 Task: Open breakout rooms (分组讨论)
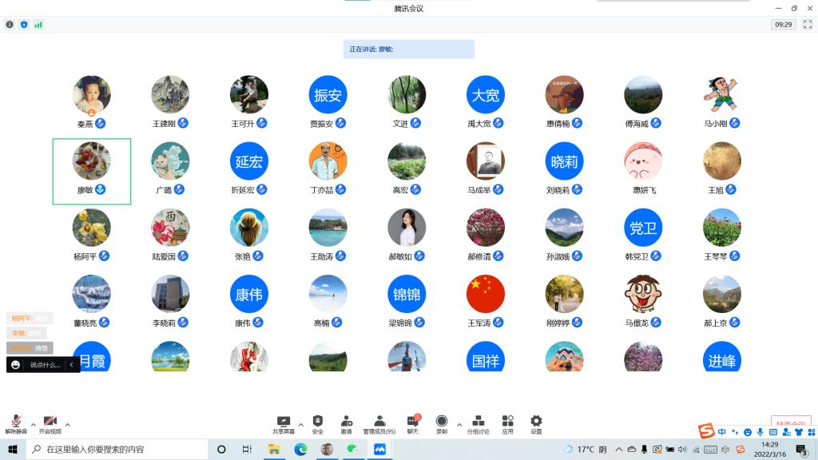pos(478,422)
